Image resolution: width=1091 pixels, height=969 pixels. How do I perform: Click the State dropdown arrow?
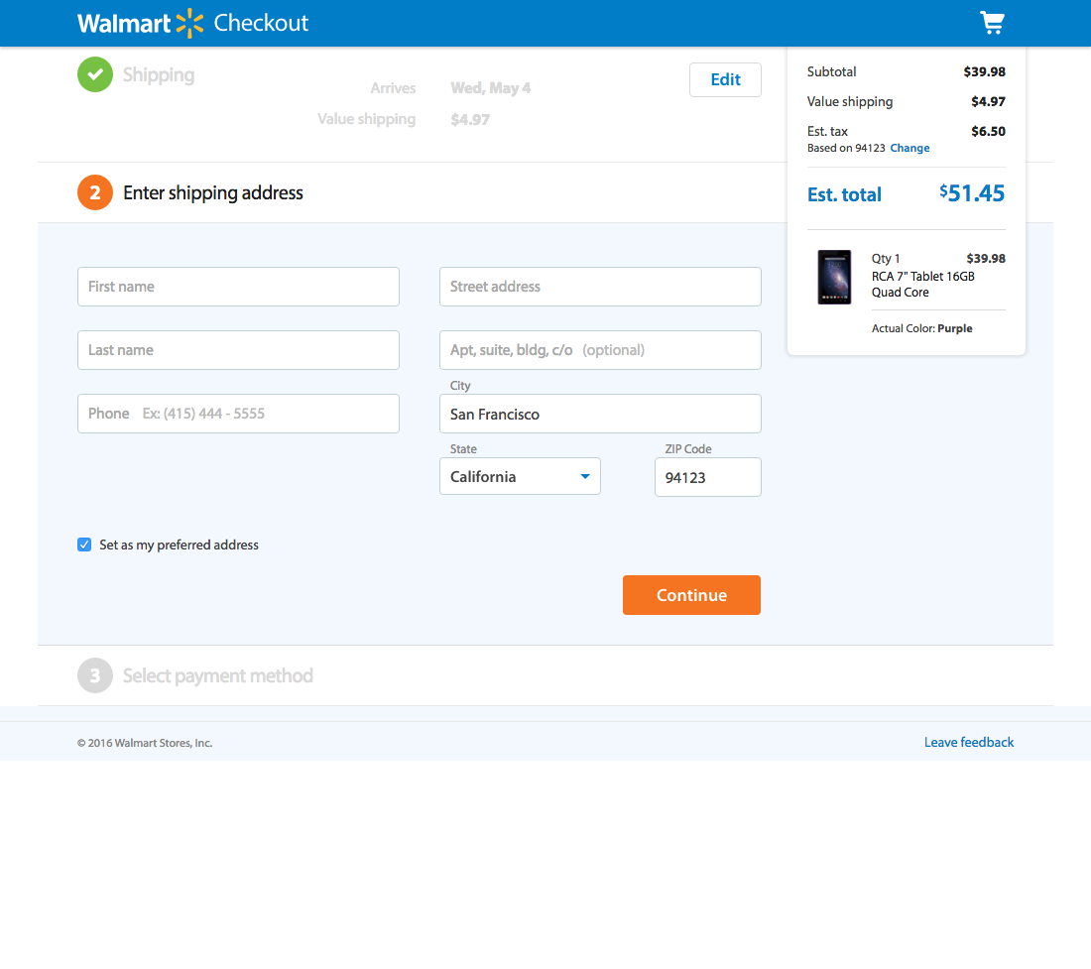pos(585,476)
